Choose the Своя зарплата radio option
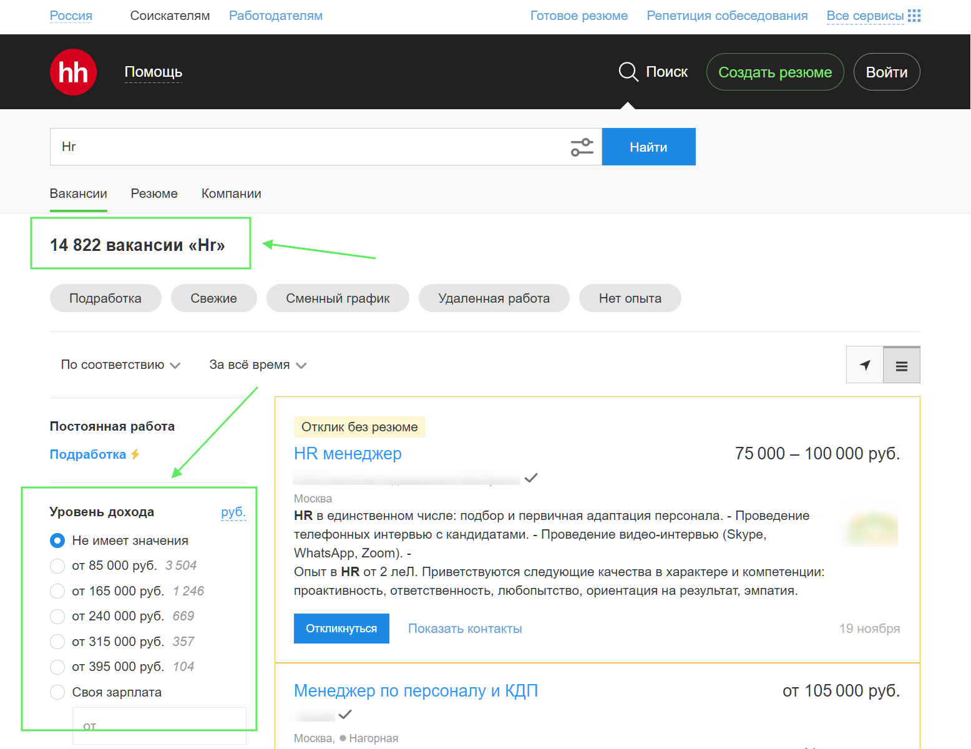 pyautogui.click(x=57, y=692)
